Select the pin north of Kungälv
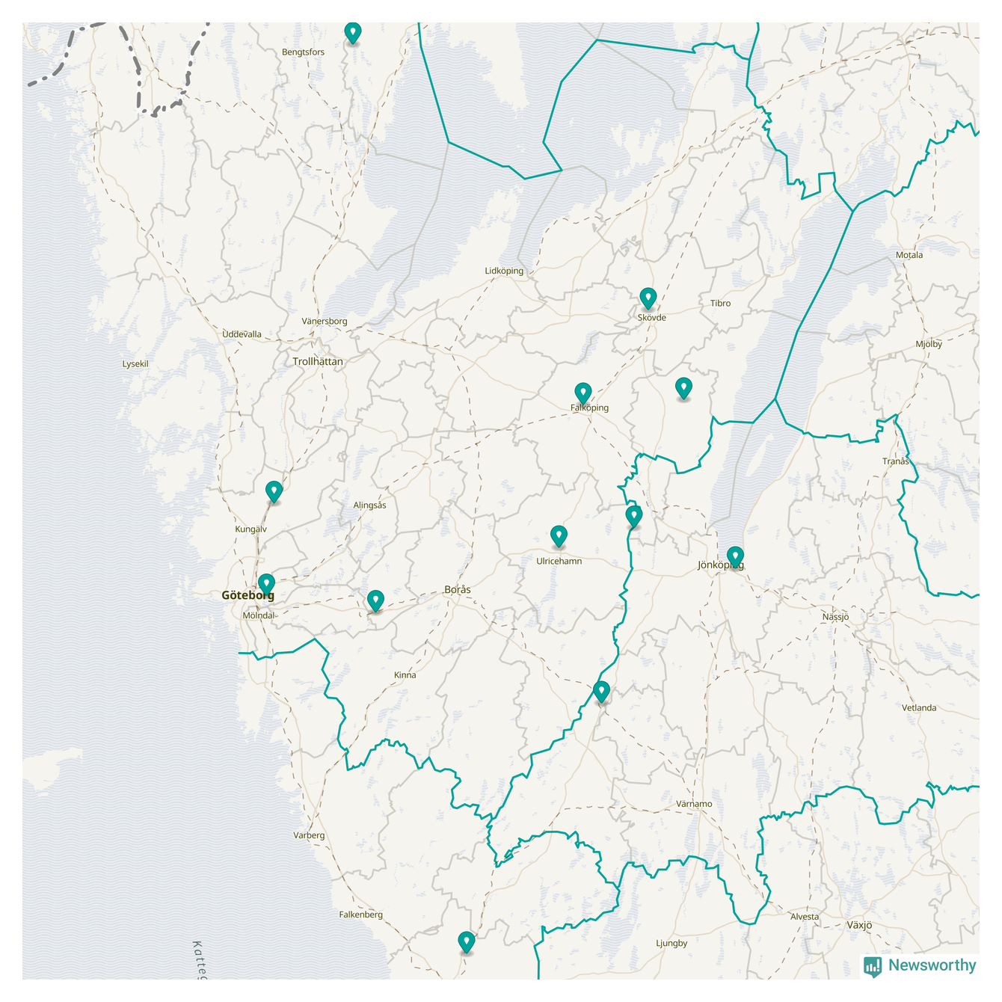1002x1002 pixels. 274,492
